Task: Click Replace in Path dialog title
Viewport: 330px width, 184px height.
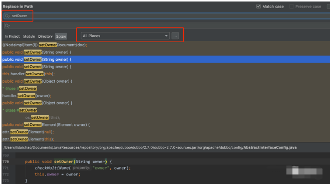Action: click(x=18, y=7)
